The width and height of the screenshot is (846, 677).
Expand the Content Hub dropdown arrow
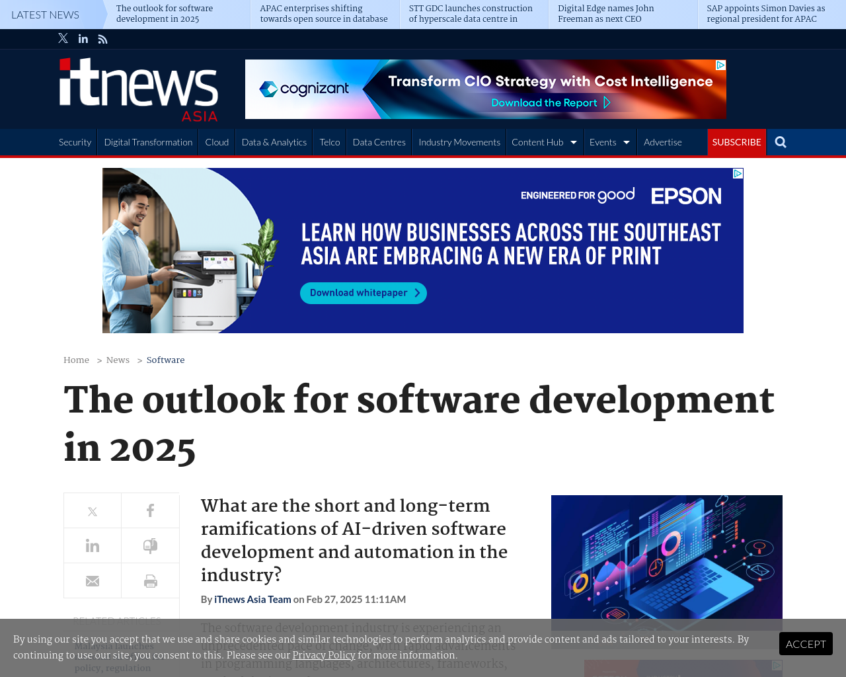tap(574, 142)
